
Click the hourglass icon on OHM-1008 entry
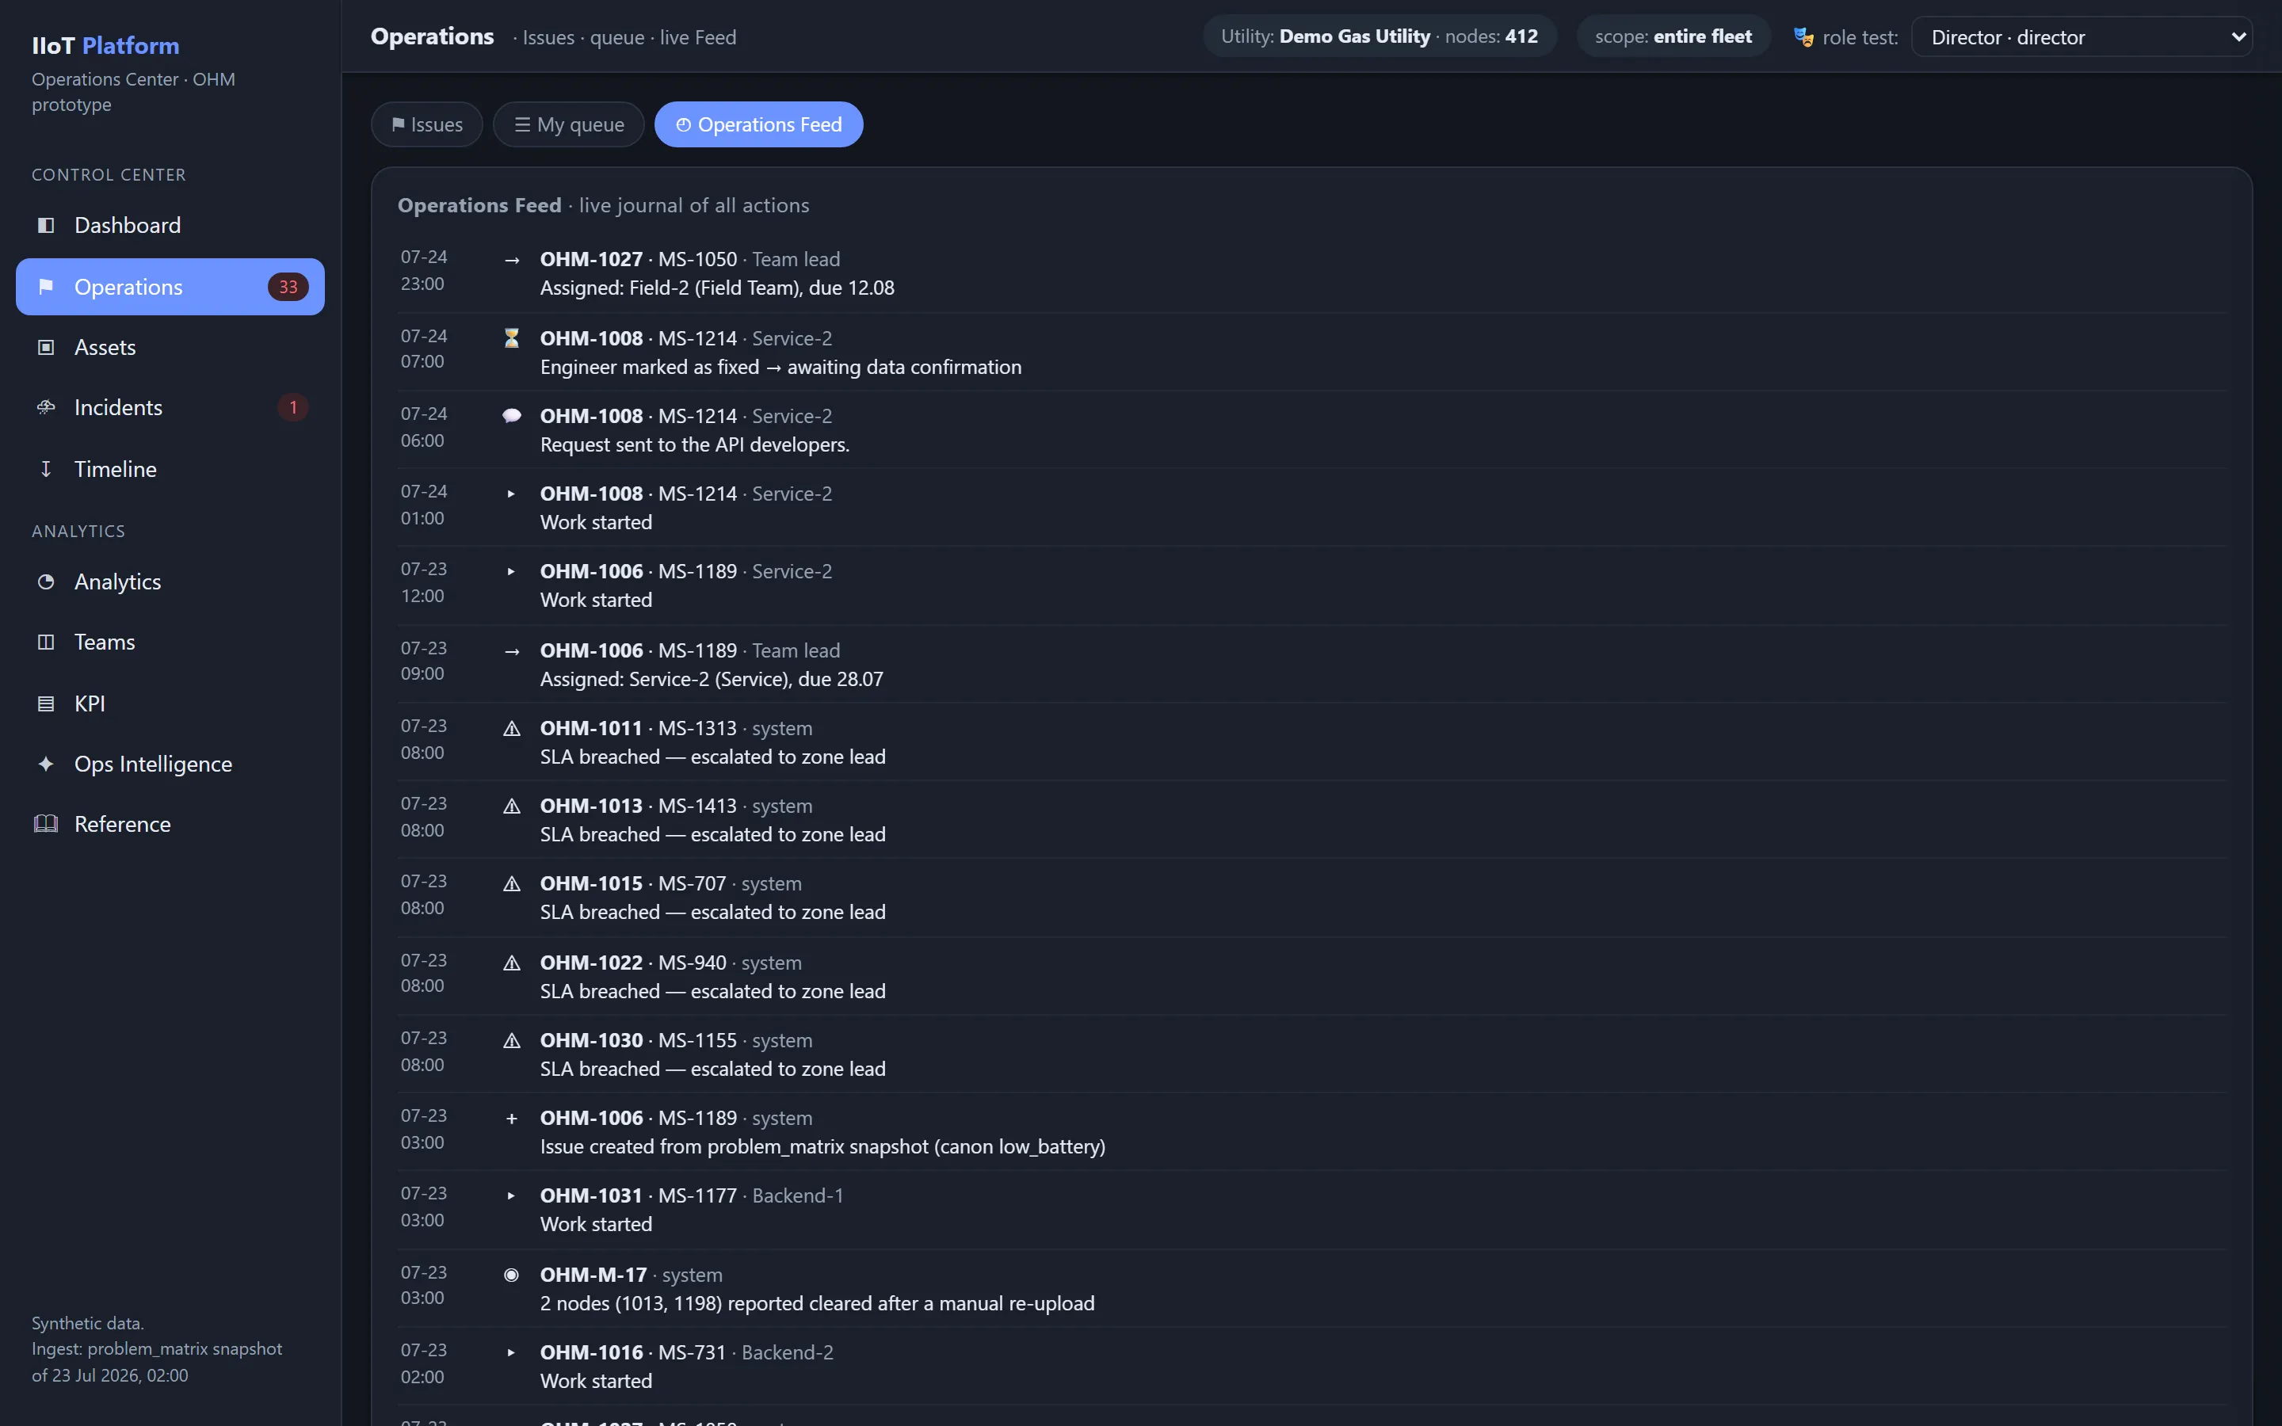click(x=512, y=337)
